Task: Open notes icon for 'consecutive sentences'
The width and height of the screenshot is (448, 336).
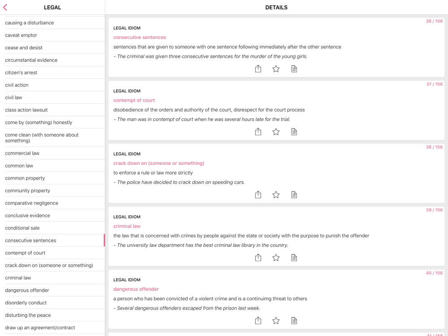Action: tap(294, 69)
